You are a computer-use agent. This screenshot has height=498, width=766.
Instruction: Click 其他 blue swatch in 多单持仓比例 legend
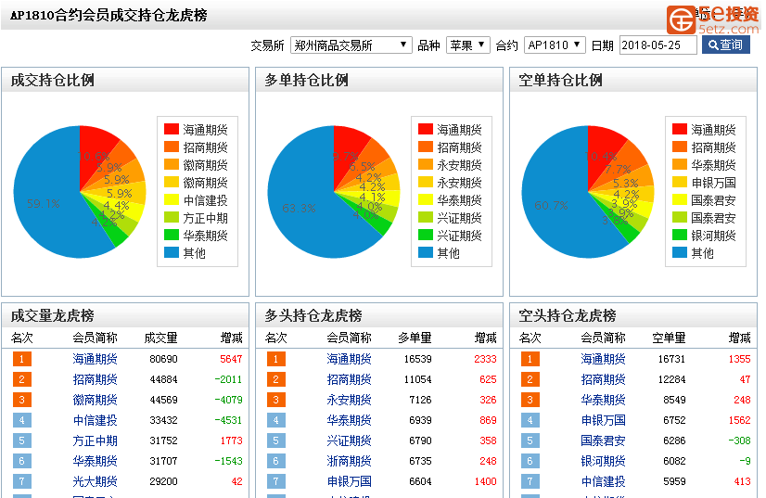pyautogui.click(x=426, y=252)
